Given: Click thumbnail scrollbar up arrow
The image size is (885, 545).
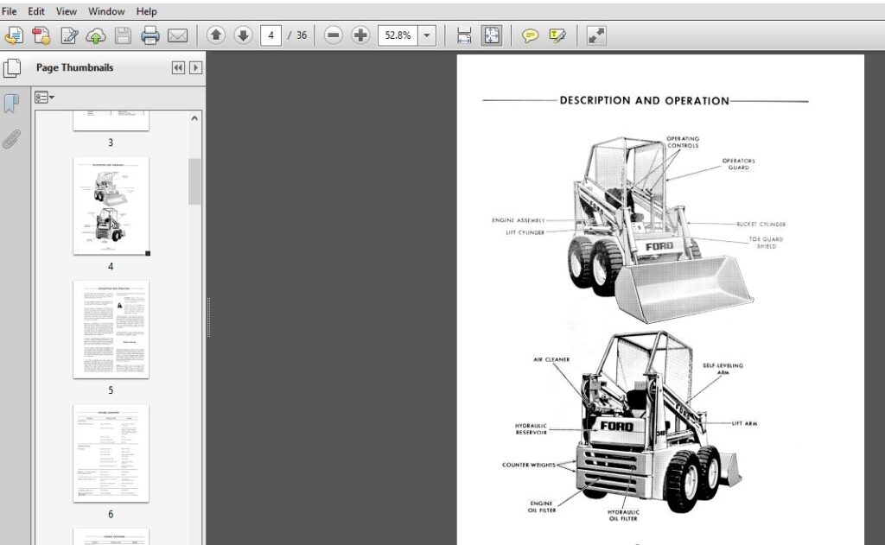Looking at the screenshot, I should pos(194,118).
